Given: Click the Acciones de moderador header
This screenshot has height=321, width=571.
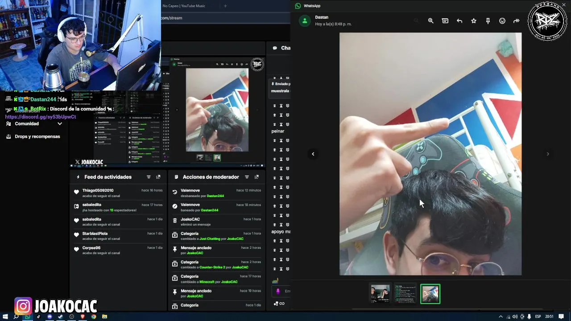Looking at the screenshot, I should coord(211,177).
